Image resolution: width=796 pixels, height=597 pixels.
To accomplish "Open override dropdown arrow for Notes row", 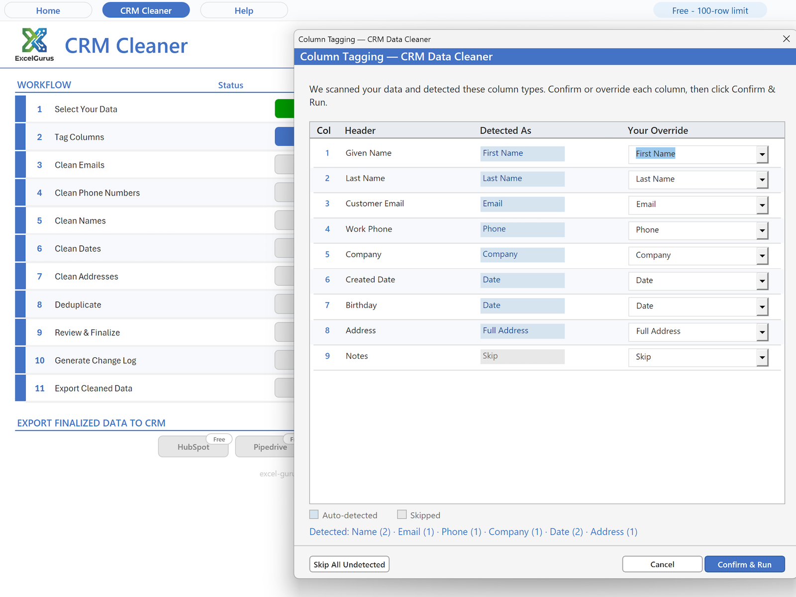I will [x=762, y=357].
